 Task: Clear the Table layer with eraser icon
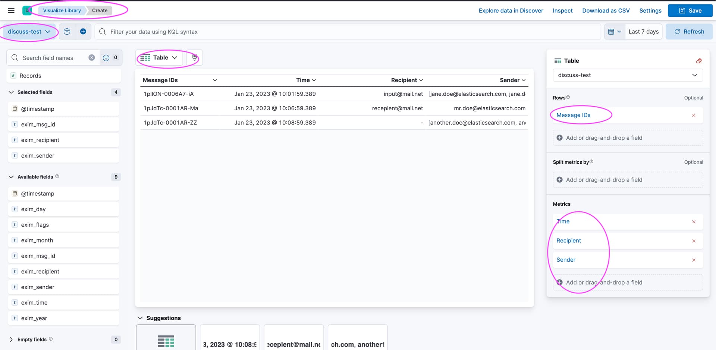(x=699, y=61)
